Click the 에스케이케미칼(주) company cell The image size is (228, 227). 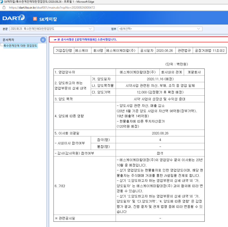(122, 50)
